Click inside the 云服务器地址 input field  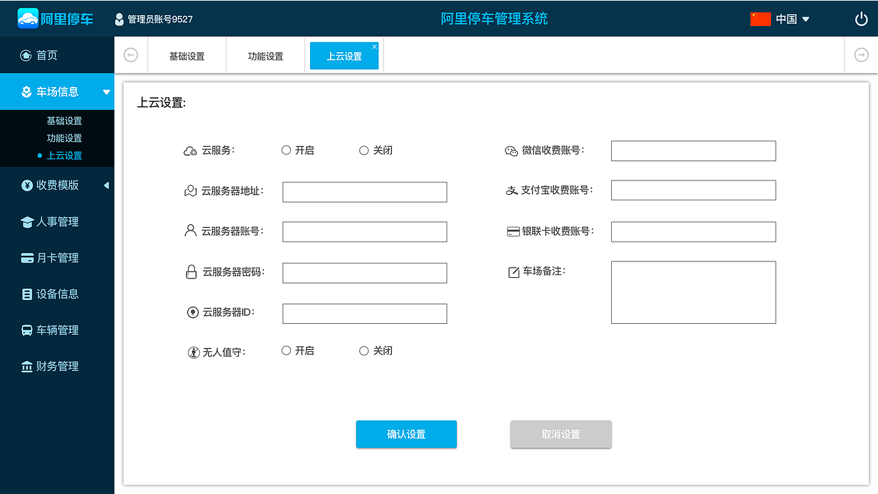click(364, 191)
